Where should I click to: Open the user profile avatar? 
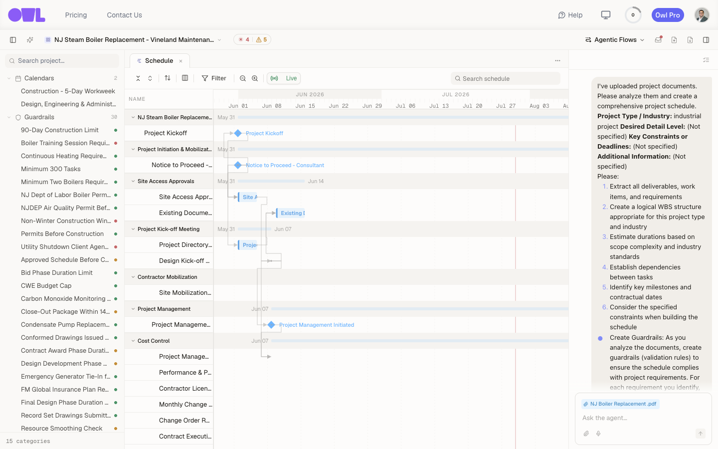coord(702,15)
